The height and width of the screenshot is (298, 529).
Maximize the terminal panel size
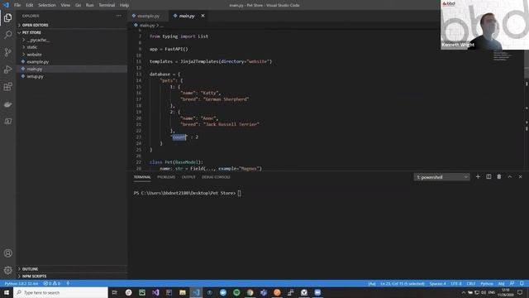tap(510, 176)
